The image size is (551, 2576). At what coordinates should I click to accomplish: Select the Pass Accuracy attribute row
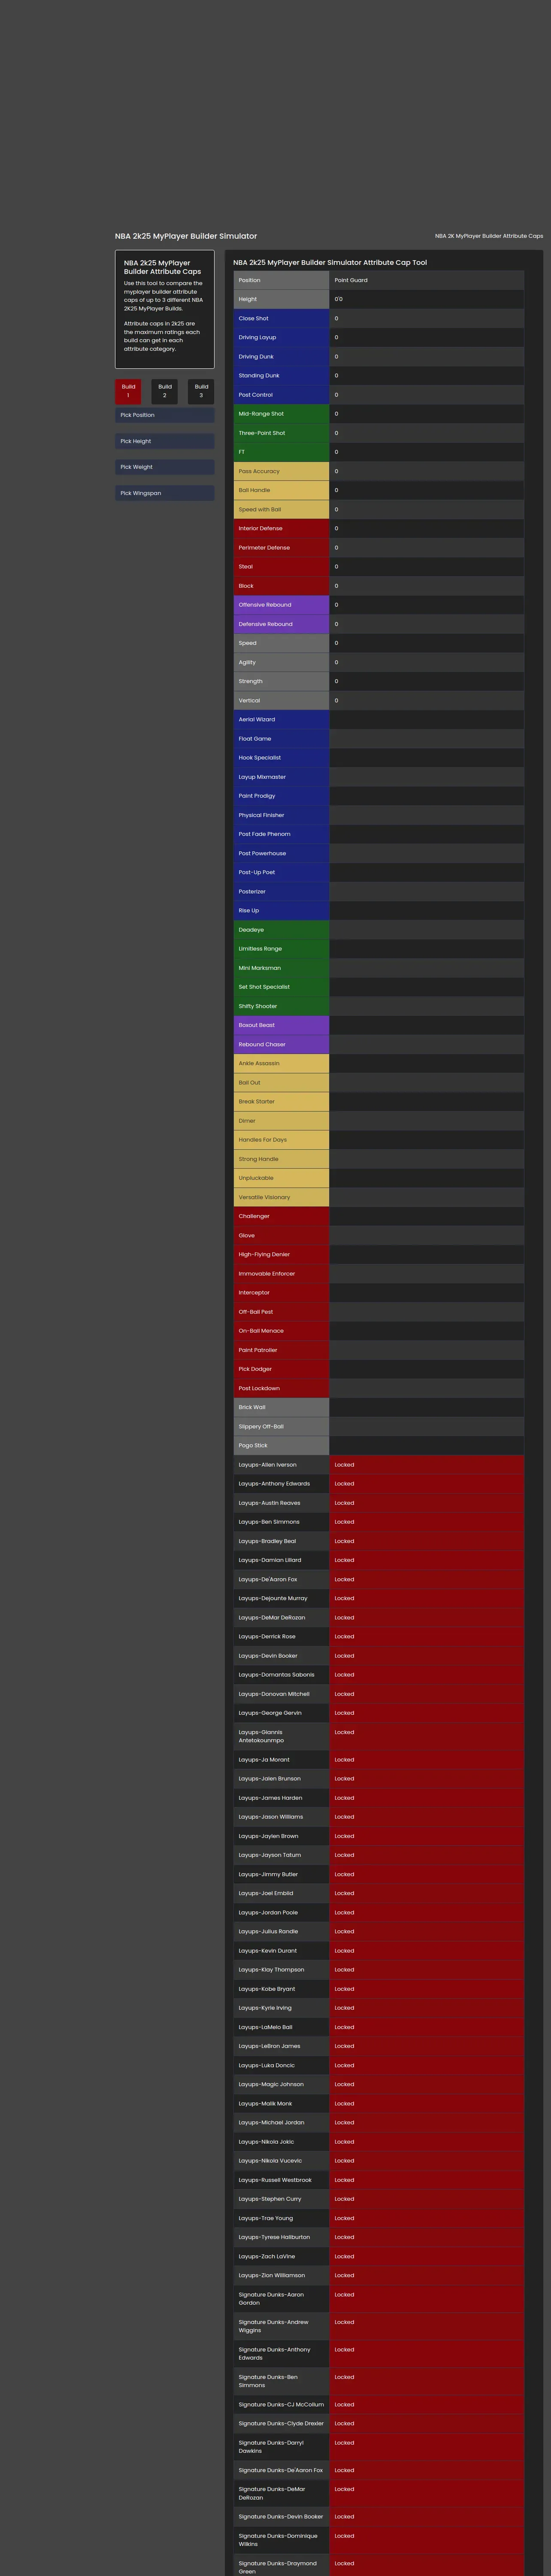point(379,471)
